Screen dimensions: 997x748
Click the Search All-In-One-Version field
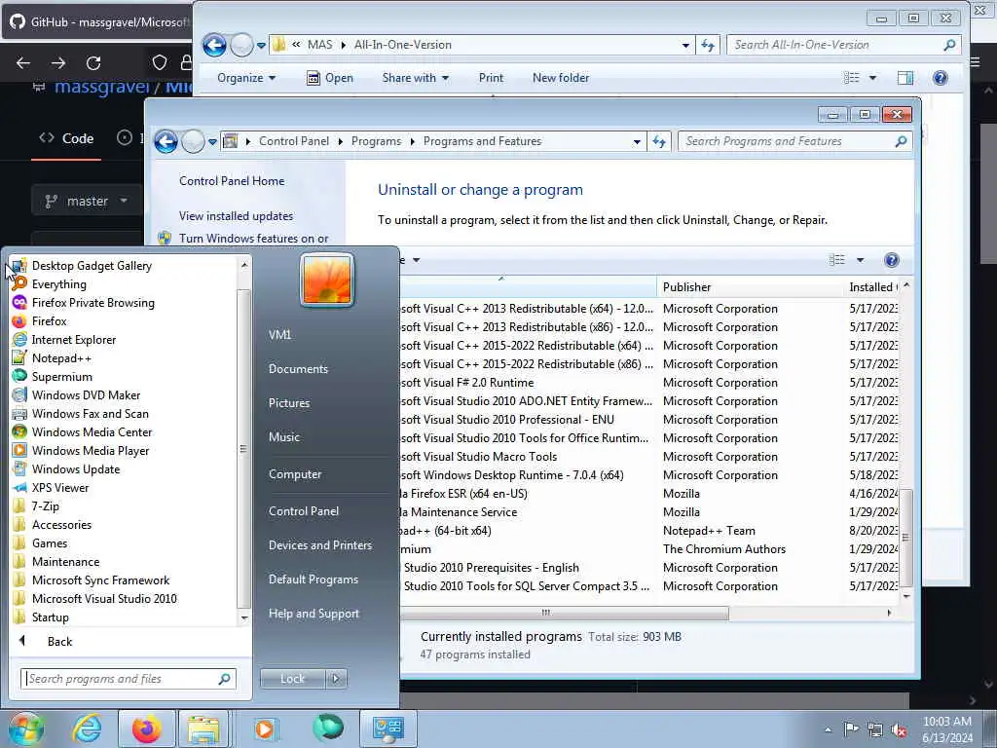point(842,45)
